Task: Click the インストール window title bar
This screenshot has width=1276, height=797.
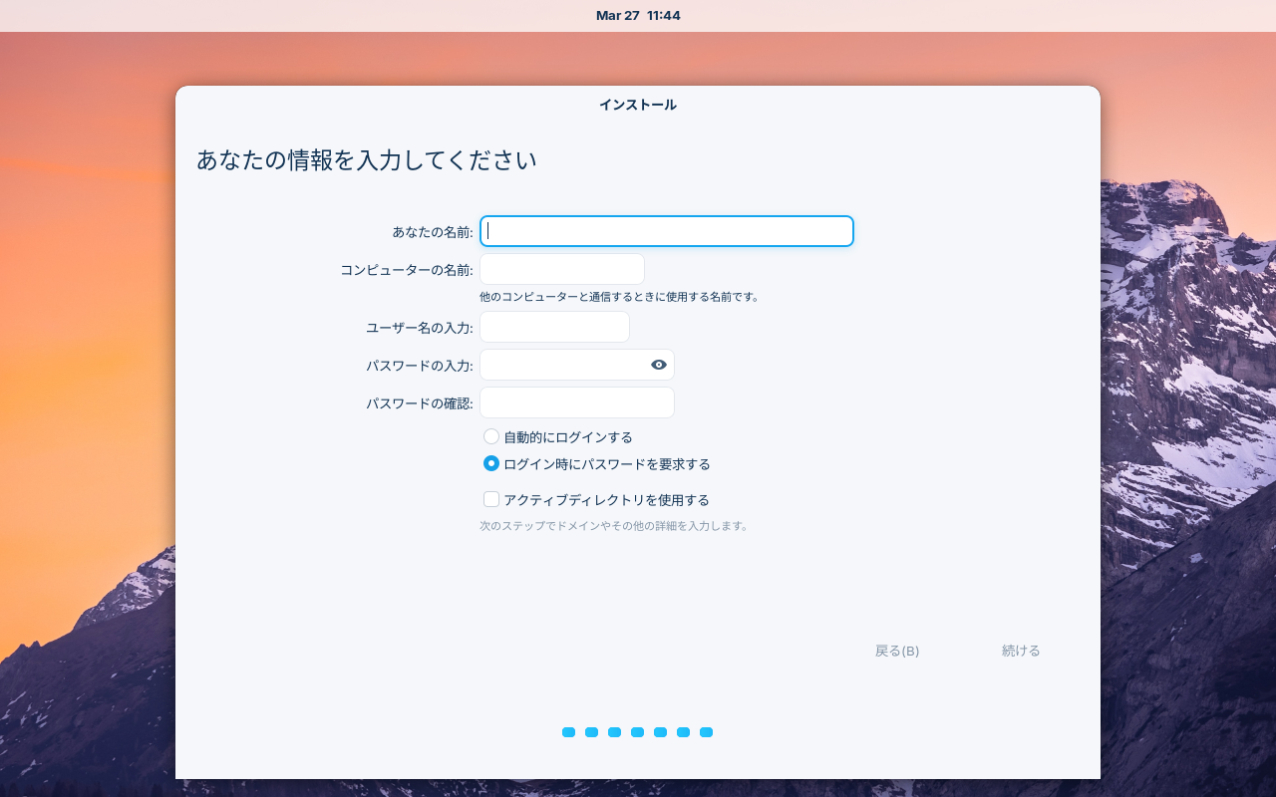Action: 638,105
